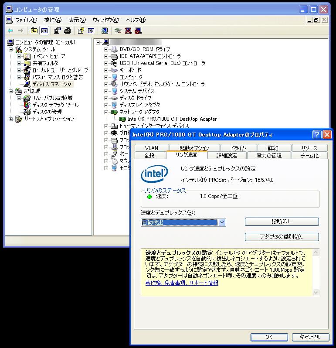Open the 表示(V) menu
The height and width of the screenshot is (348, 336).
tap(77, 20)
